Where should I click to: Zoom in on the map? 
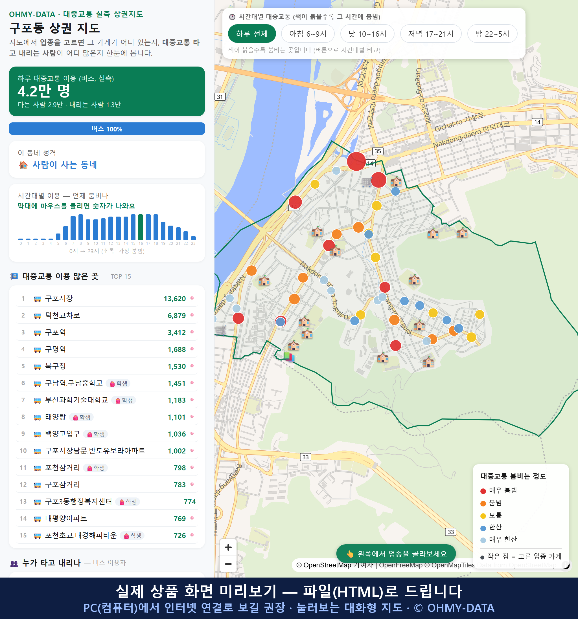(228, 547)
